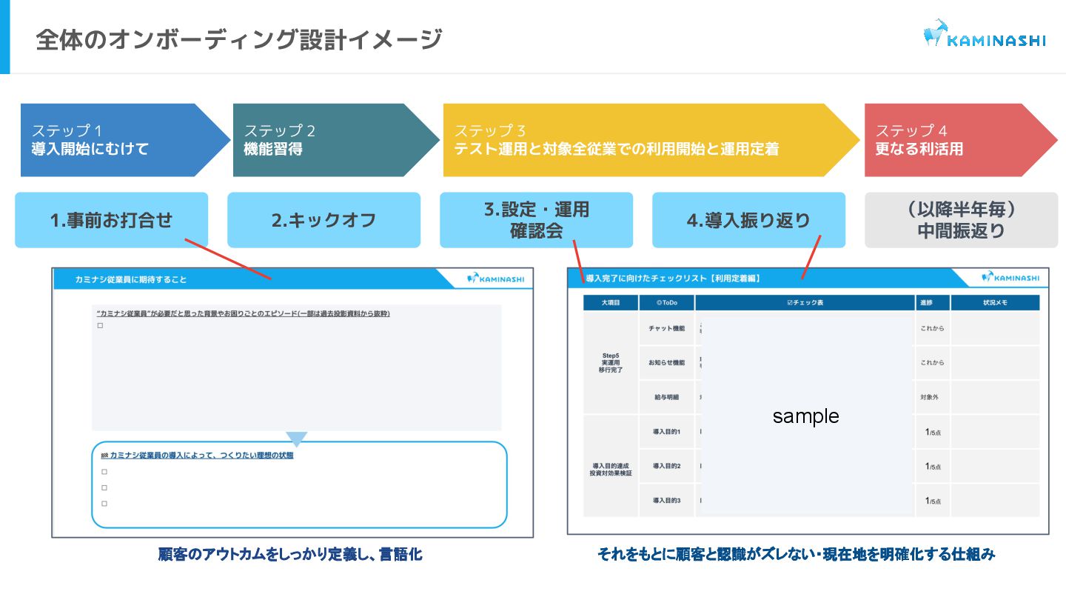Click the 1/5点 score in 導入目的1 row
The height and width of the screenshot is (600, 1066).
[933, 432]
